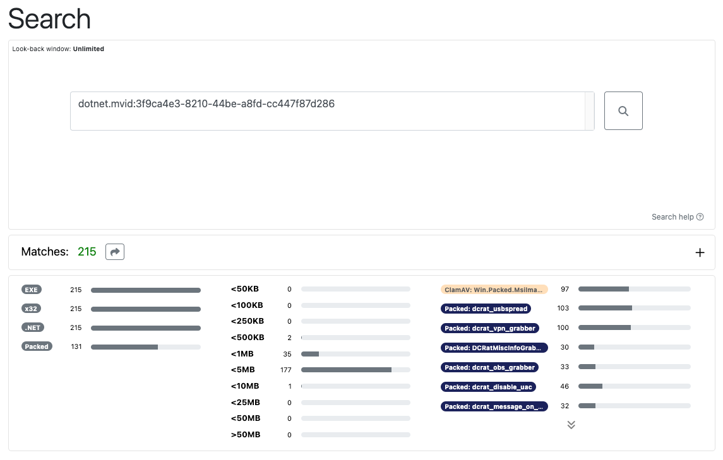
Task: Click the <500KB size filter label
Action: (x=248, y=338)
